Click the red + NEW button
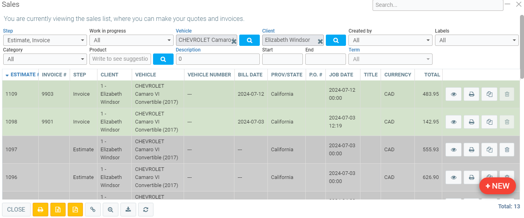The image size is (524, 218). (497, 186)
